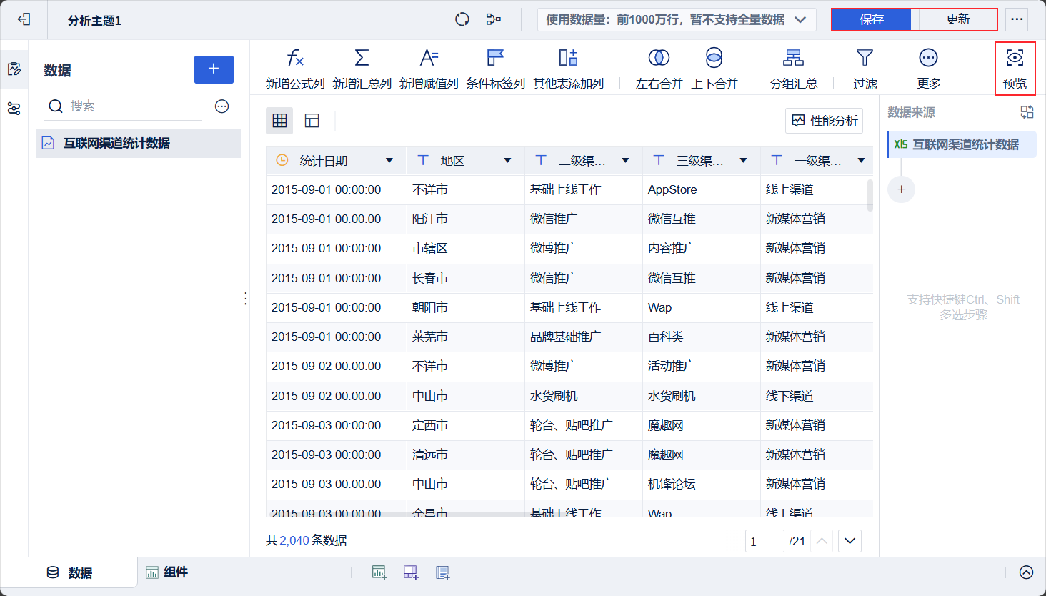Open 一级渠 column dropdown arrow
This screenshot has height=596, width=1046.
click(x=862, y=161)
